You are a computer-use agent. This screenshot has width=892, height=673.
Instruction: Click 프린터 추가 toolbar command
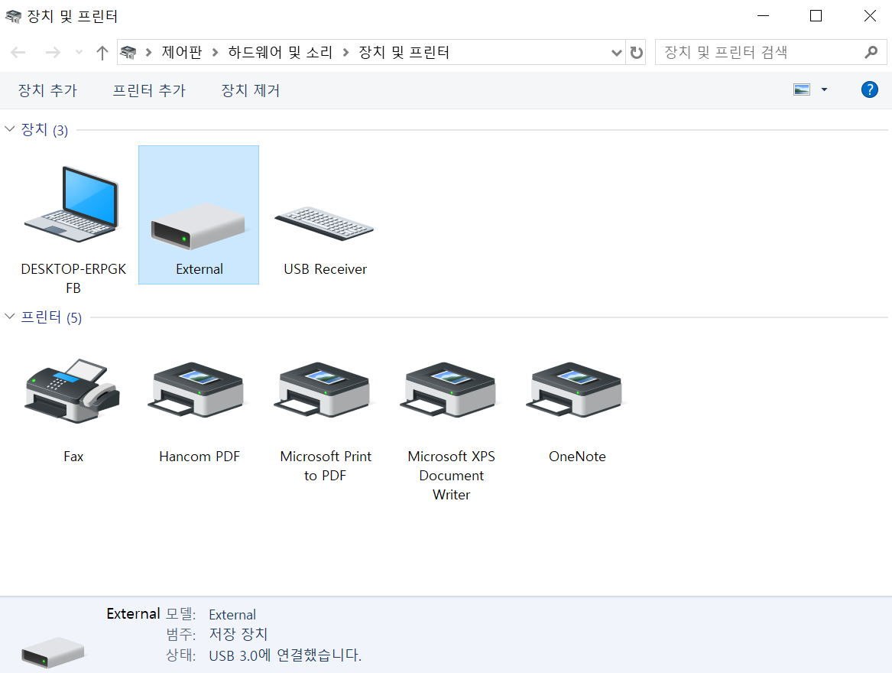click(x=149, y=90)
